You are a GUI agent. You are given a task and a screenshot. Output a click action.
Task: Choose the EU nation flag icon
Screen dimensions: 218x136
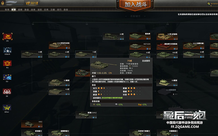tap(7, 77)
